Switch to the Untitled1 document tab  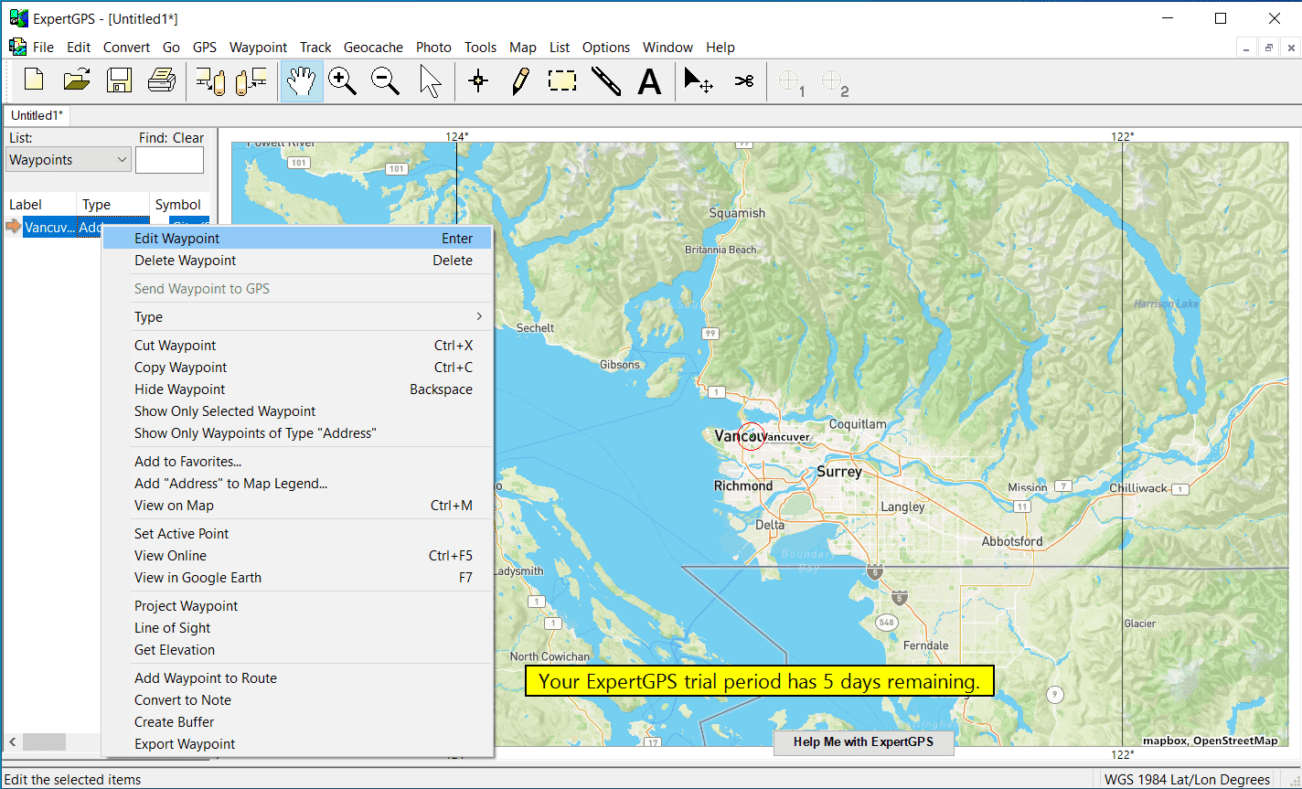coord(36,115)
